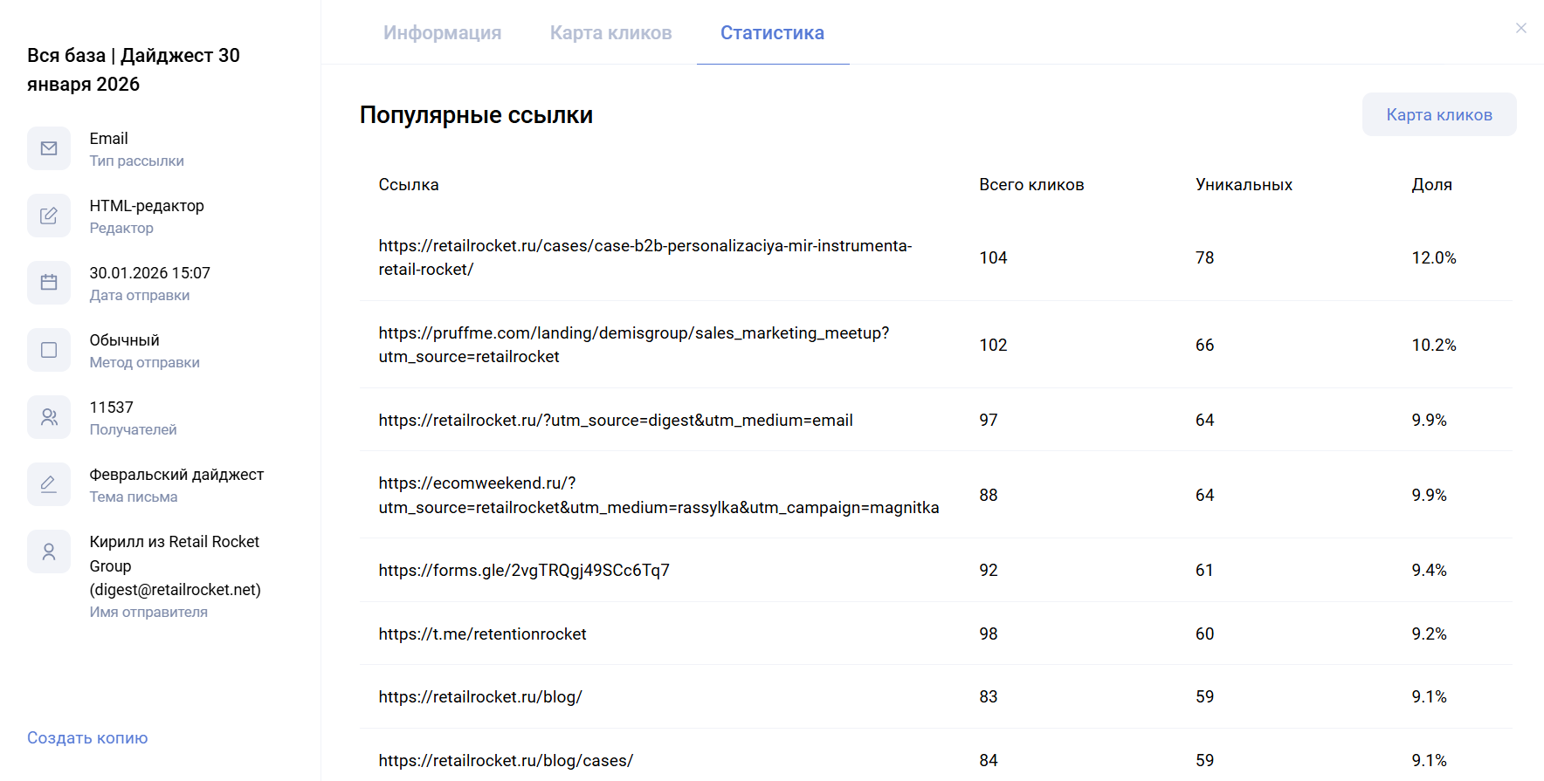Click the subject line pen icon
The height and width of the screenshot is (781, 1544).
(x=49, y=484)
